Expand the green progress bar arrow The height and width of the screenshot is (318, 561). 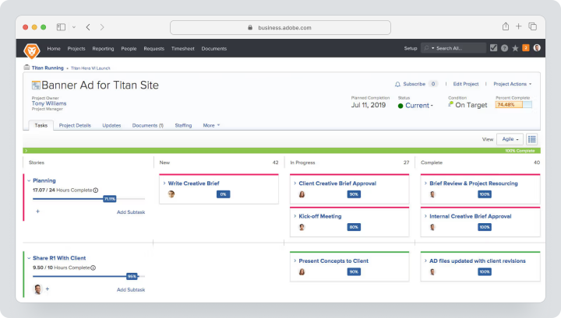click(26, 151)
